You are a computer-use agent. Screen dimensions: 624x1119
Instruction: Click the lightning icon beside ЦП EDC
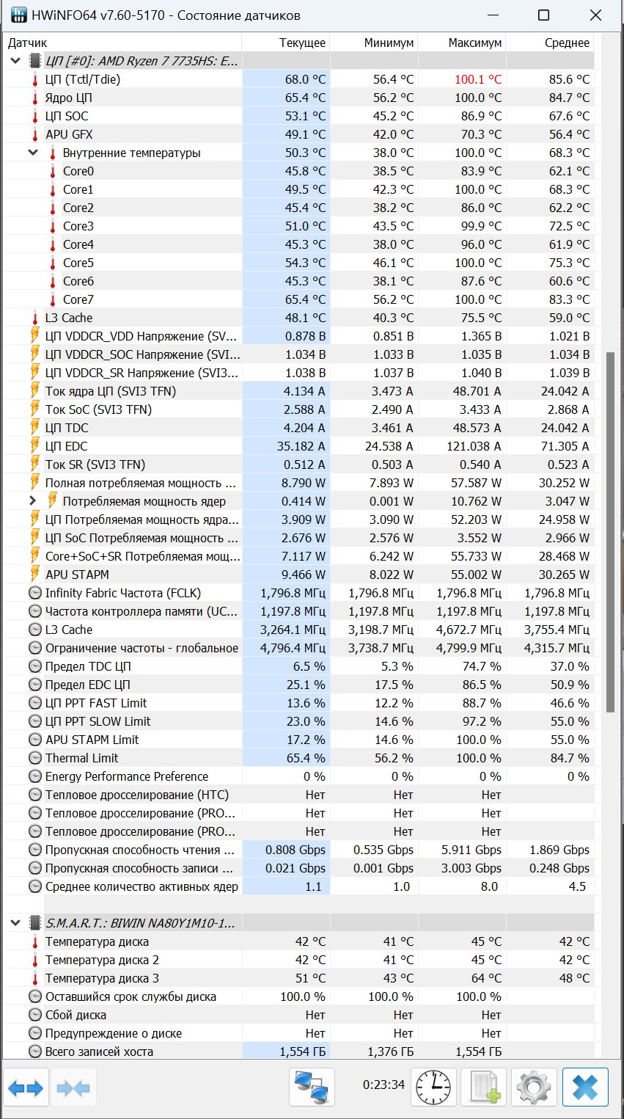coord(34,446)
